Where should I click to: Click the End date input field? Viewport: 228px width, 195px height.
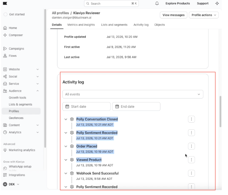coord(136,107)
